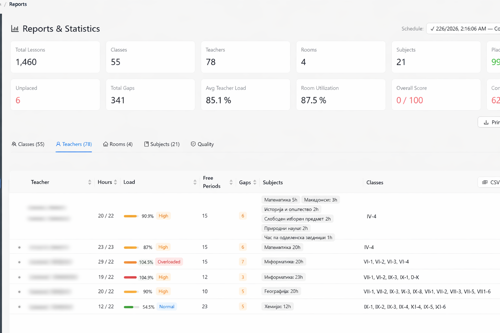Click the Subjects column header
The width and height of the screenshot is (500, 333).
(273, 182)
